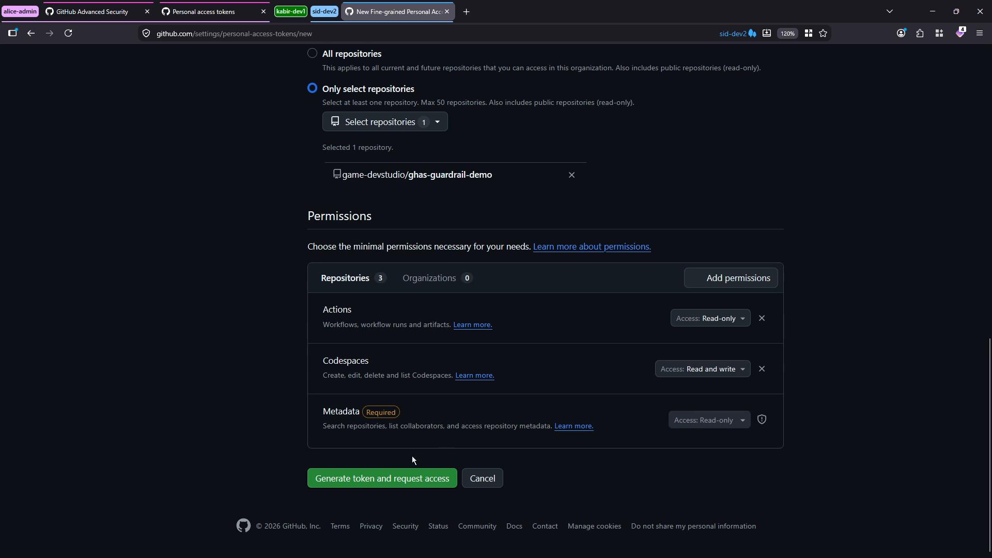Open Learn more about permissions link
The width and height of the screenshot is (992, 558).
point(592,246)
